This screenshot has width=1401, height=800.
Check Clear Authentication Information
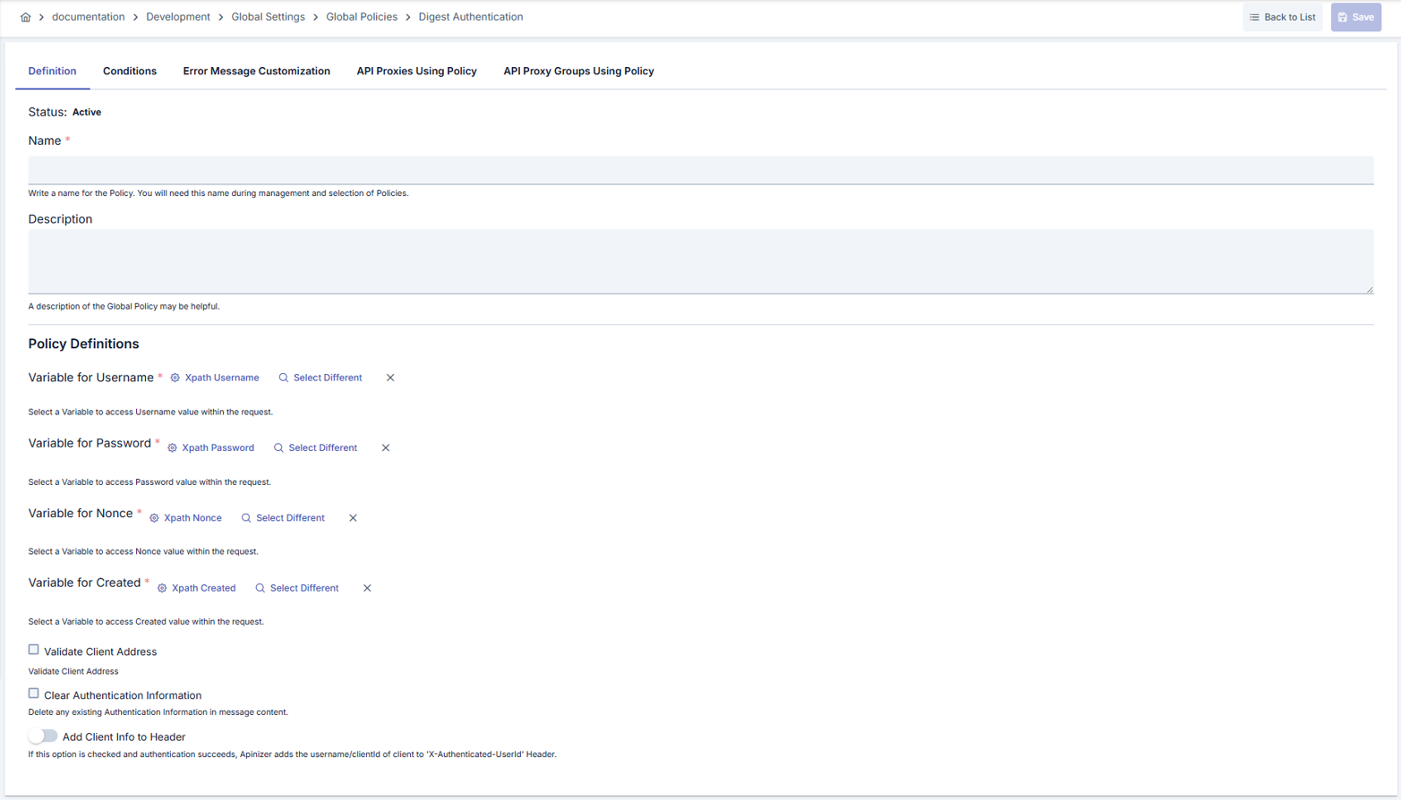pyautogui.click(x=33, y=692)
